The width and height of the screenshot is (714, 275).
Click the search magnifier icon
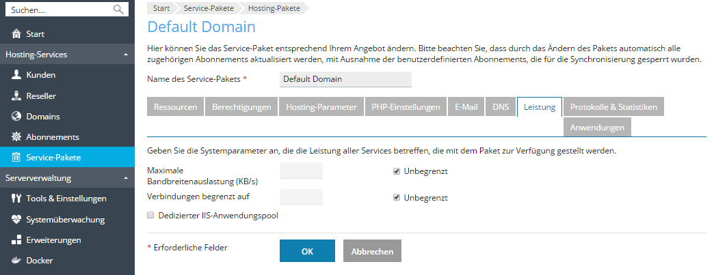point(118,9)
